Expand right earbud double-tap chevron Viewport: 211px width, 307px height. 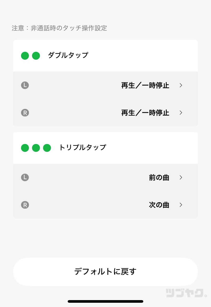[181, 113]
